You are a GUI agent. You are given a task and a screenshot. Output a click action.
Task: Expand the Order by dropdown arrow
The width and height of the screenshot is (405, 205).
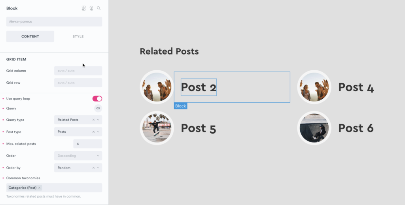[98, 168]
